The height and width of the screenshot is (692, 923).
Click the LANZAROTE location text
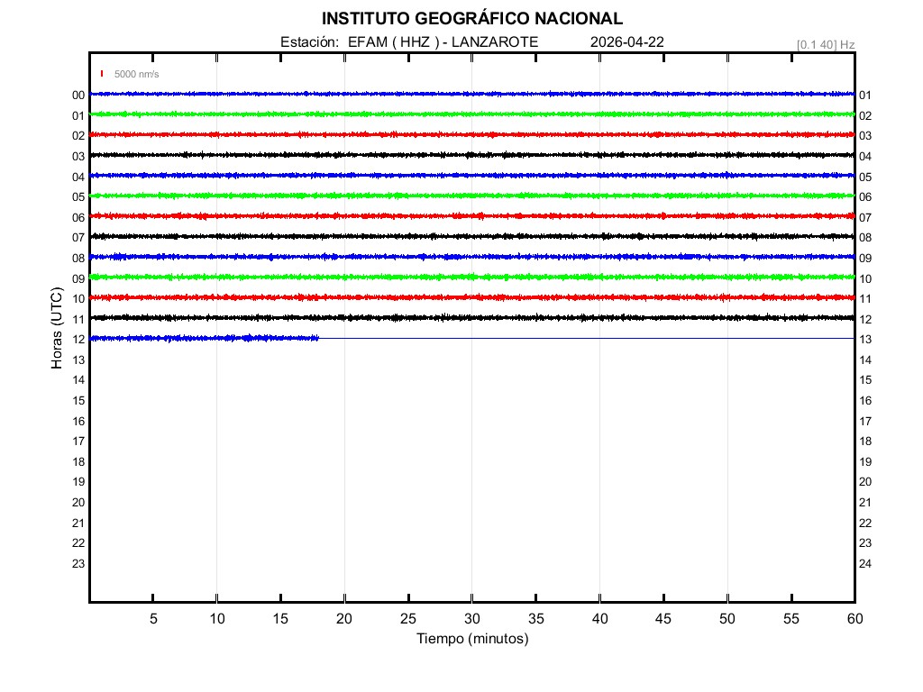coord(495,42)
